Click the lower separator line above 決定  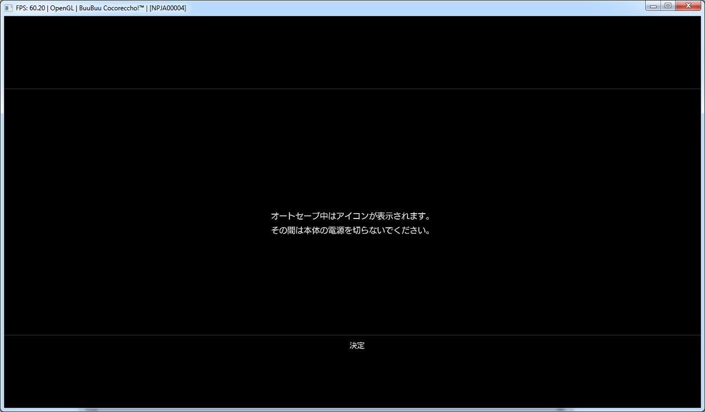(352, 335)
